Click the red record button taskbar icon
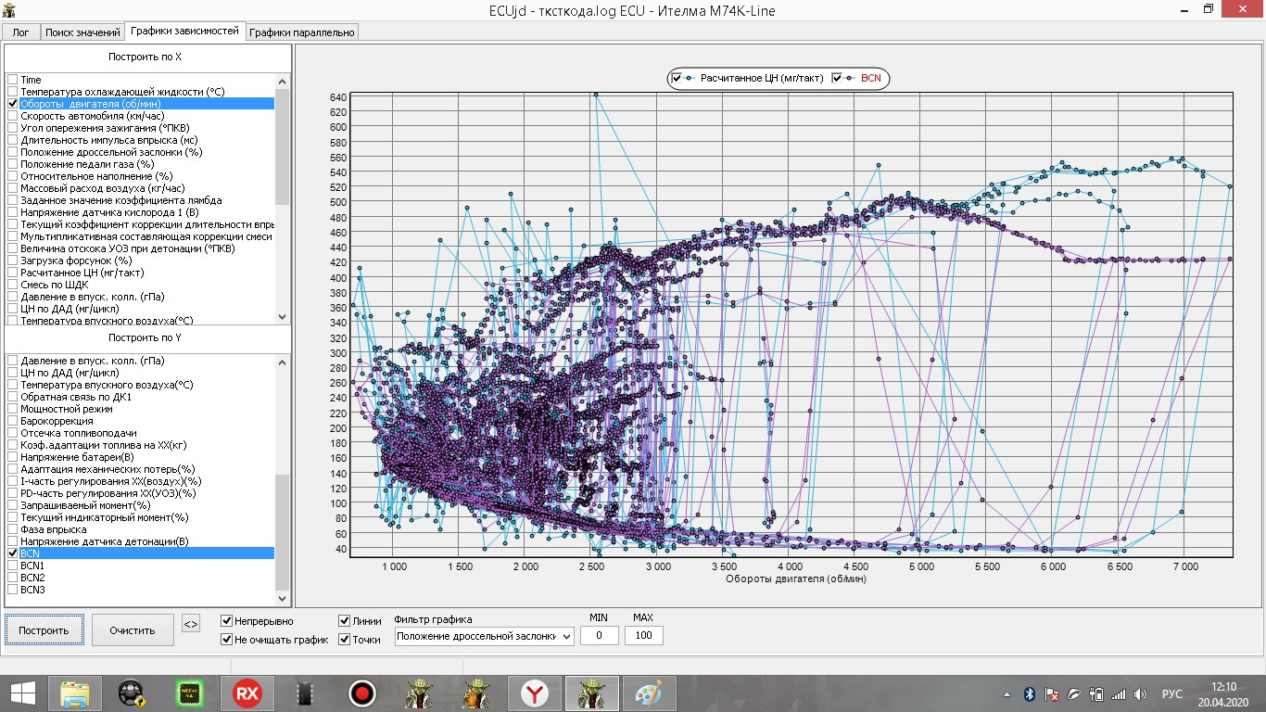 (x=361, y=693)
